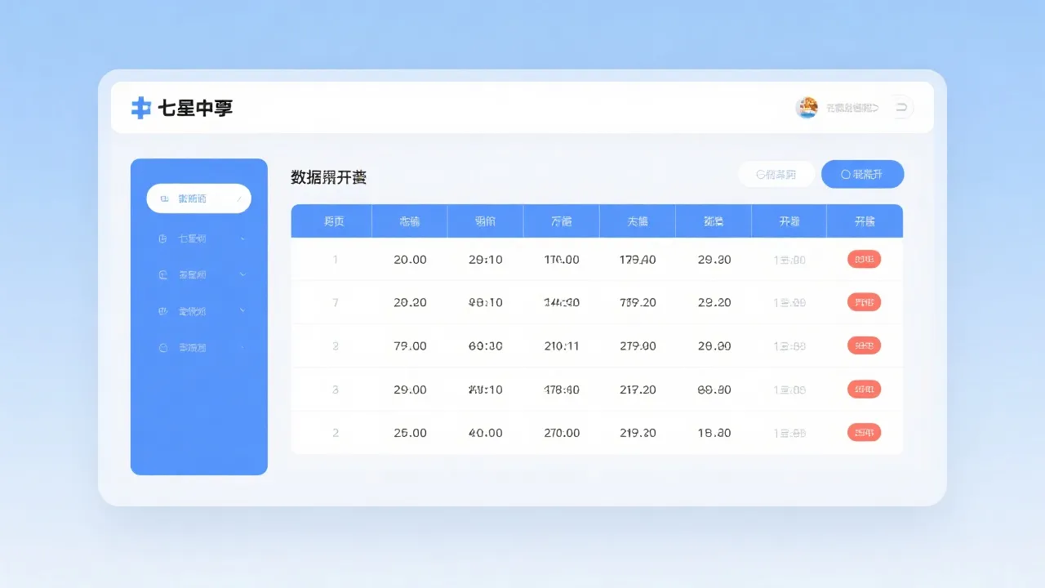Expand the 七星柯 sidebar submenu chevron
Image resolution: width=1045 pixels, height=588 pixels.
pyautogui.click(x=242, y=238)
